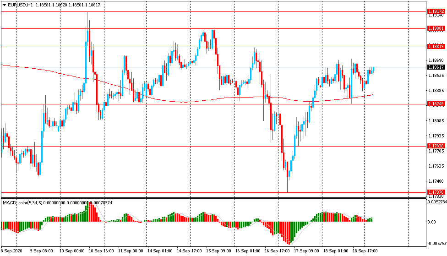This screenshot has height=256, width=447.
Task: Click the 18 Sep 17:00 time label
Action: 365,251
